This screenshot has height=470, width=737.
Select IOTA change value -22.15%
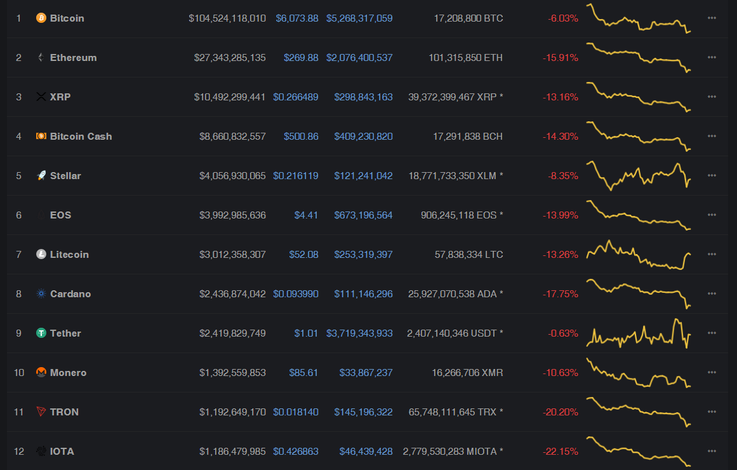(x=561, y=451)
